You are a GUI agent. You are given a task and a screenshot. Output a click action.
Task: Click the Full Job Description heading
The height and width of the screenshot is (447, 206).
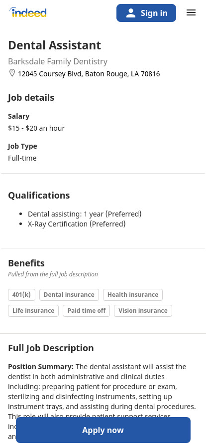point(51,348)
